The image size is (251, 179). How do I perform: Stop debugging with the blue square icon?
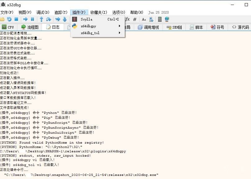point(16,19)
